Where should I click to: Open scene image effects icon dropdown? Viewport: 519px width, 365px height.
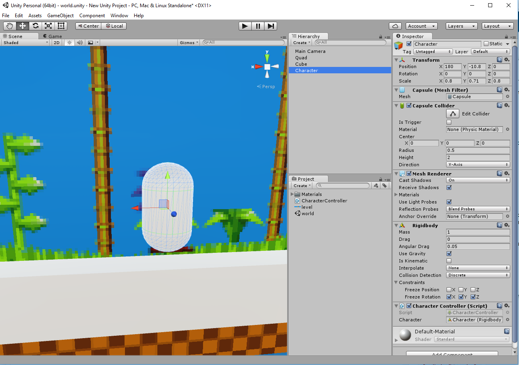(x=92, y=42)
